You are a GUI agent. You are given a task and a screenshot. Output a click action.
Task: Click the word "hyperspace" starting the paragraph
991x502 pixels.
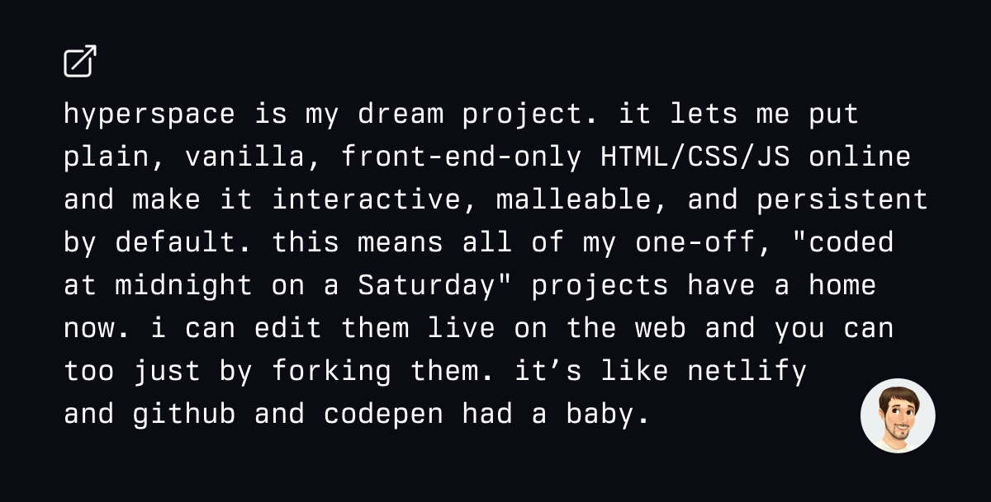pyautogui.click(x=149, y=114)
